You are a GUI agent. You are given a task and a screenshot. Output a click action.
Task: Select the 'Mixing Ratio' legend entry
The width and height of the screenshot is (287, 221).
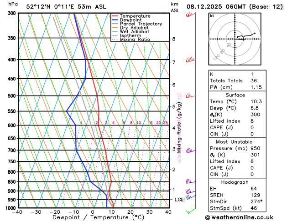tap(135, 40)
